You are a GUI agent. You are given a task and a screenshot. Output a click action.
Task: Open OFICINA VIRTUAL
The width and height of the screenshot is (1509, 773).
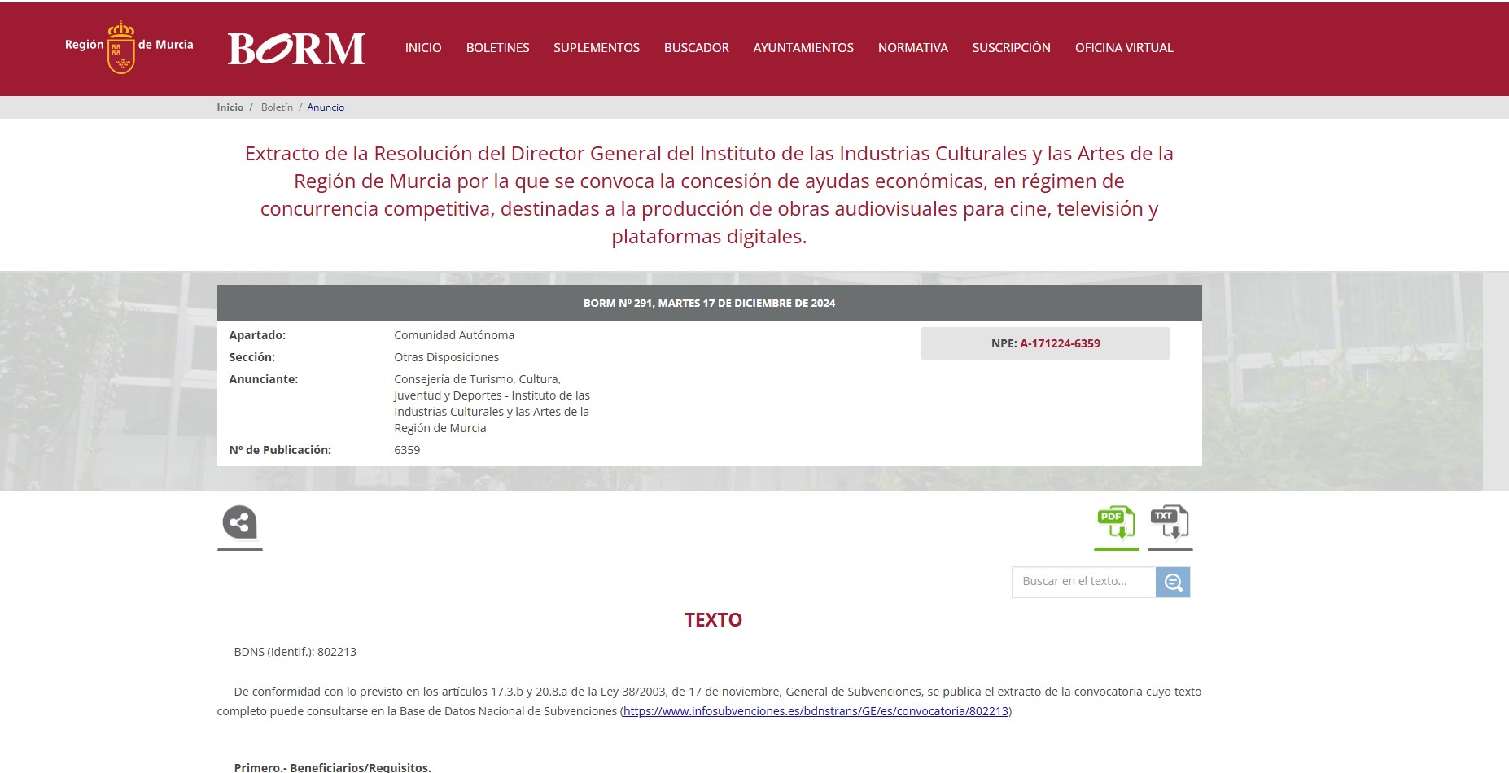(1124, 48)
